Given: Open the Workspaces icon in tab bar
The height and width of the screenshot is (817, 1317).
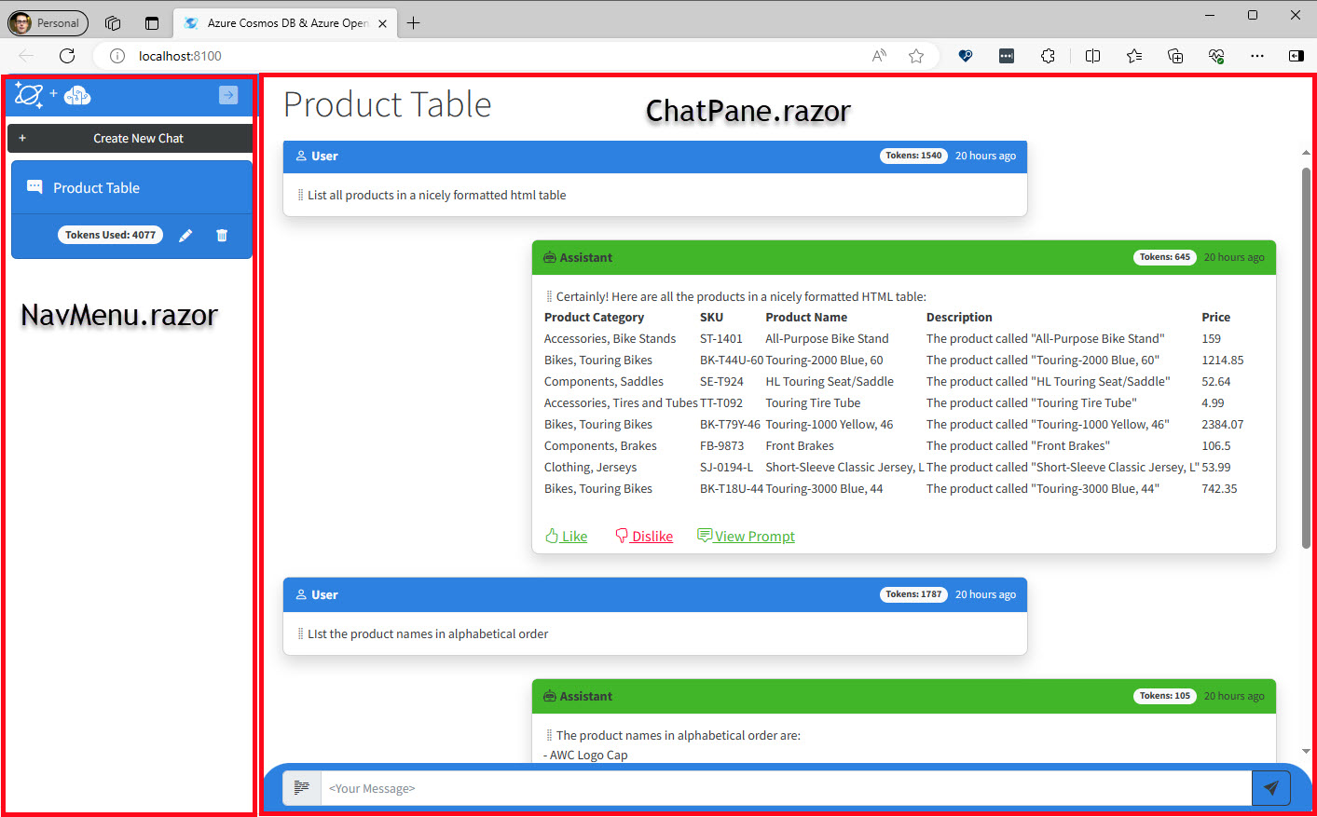Looking at the screenshot, I should pos(113,23).
